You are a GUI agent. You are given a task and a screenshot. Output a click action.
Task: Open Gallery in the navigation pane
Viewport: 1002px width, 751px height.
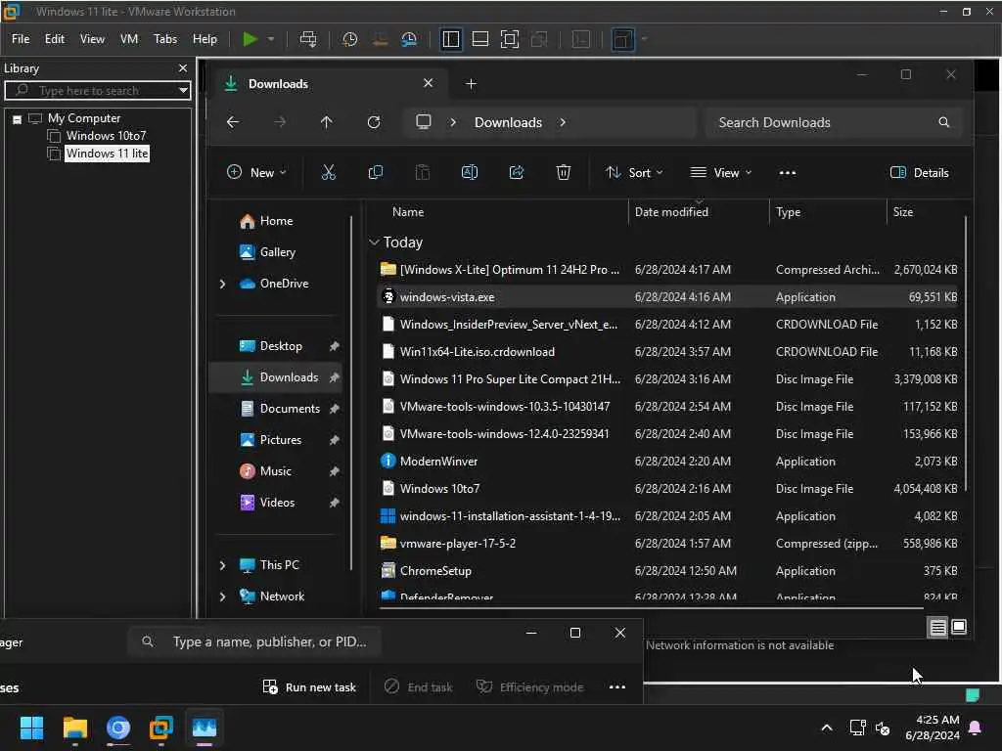coord(277,252)
